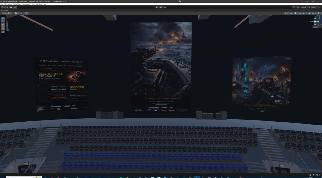Open the Assets menu
The image size is (322, 178).
tap(10, 4)
